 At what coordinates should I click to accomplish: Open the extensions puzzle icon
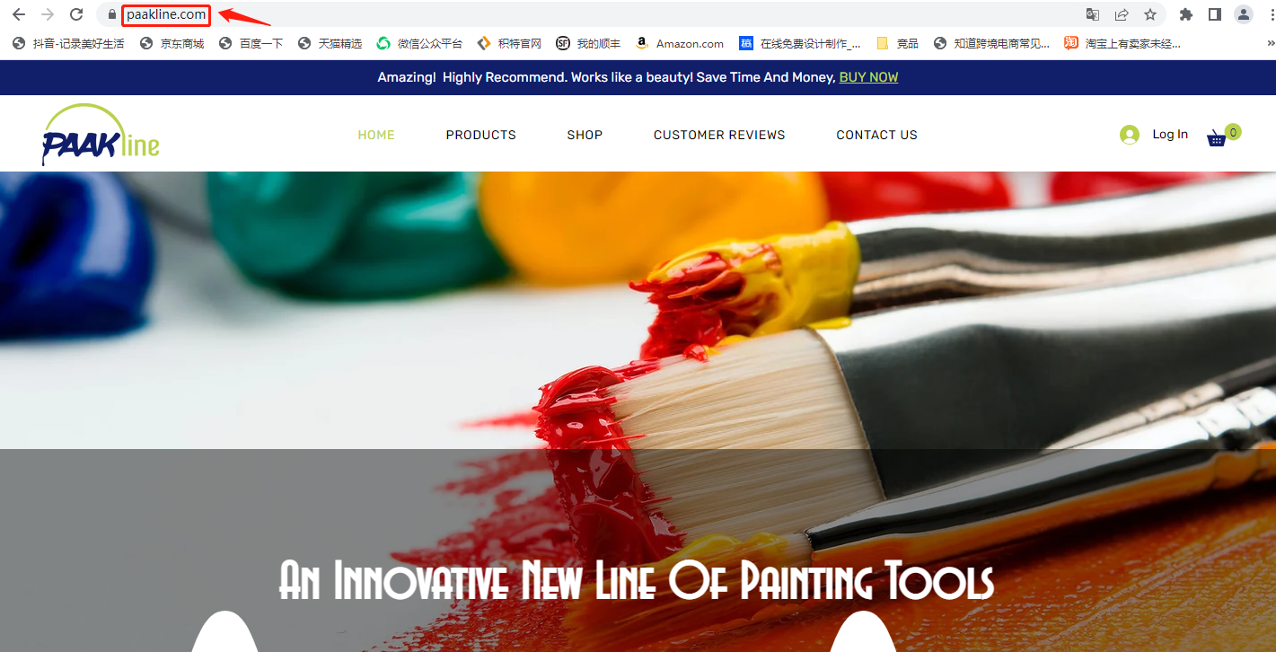pyautogui.click(x=1186, y=14)
